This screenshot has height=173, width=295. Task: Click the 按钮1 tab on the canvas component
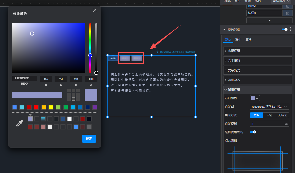click(113, 58)
